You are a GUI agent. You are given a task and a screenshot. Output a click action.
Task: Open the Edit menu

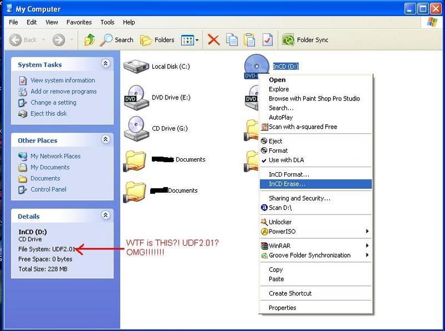click(x=32, y=22)
